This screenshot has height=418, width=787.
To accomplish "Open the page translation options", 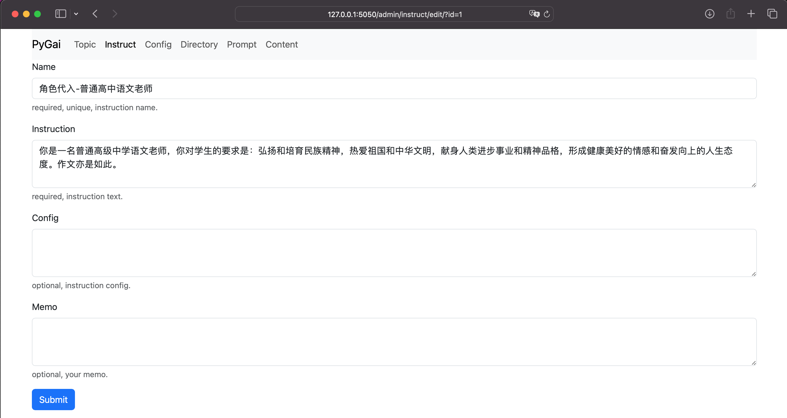I will point(534,14).
